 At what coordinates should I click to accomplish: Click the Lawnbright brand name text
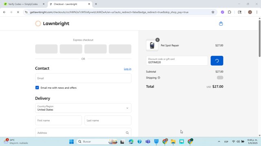click(56, 24)
